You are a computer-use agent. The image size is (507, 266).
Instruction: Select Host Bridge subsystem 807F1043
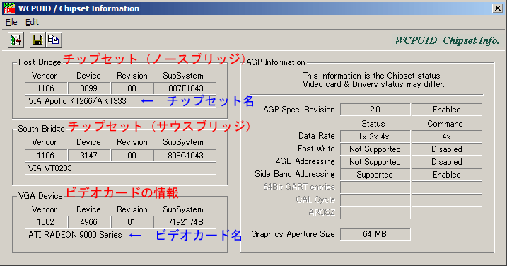point(185,88)
